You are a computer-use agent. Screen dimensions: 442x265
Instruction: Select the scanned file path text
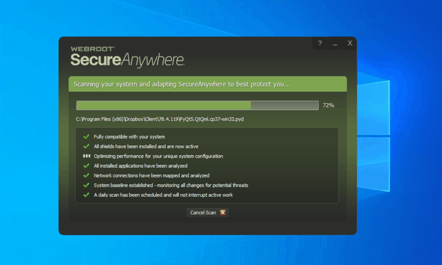pyautogui.click(x=160, y=119)
